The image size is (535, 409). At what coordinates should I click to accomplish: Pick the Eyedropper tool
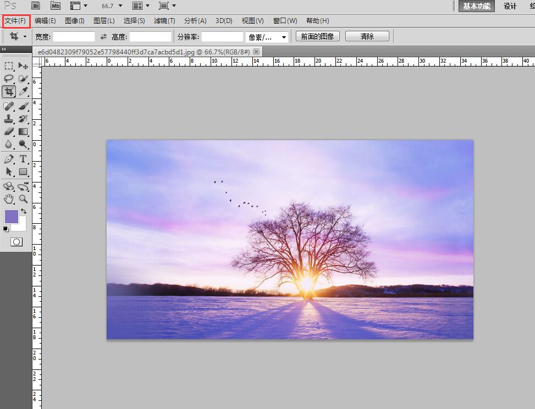(23, 91)
